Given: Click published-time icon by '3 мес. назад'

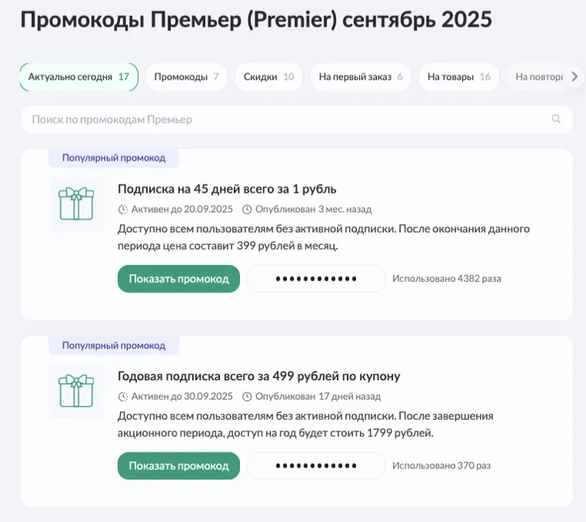Looking at the screenshot, I should [247, 209].
